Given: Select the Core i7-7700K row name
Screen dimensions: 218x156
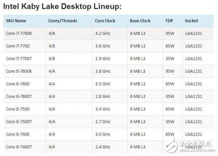Looking at the screenshot, I should 19,33.
